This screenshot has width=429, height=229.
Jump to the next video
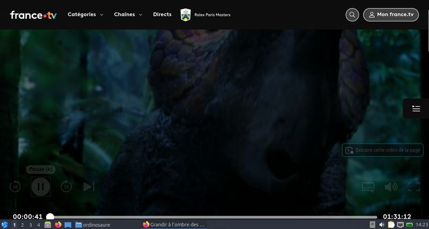click(x=89, y=187)
